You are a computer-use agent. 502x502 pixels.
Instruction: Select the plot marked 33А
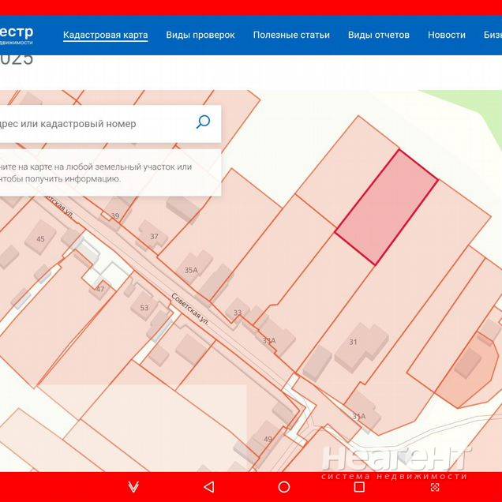[x=268, y=340]
